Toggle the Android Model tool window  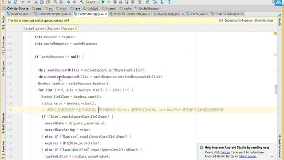[280, 146]
